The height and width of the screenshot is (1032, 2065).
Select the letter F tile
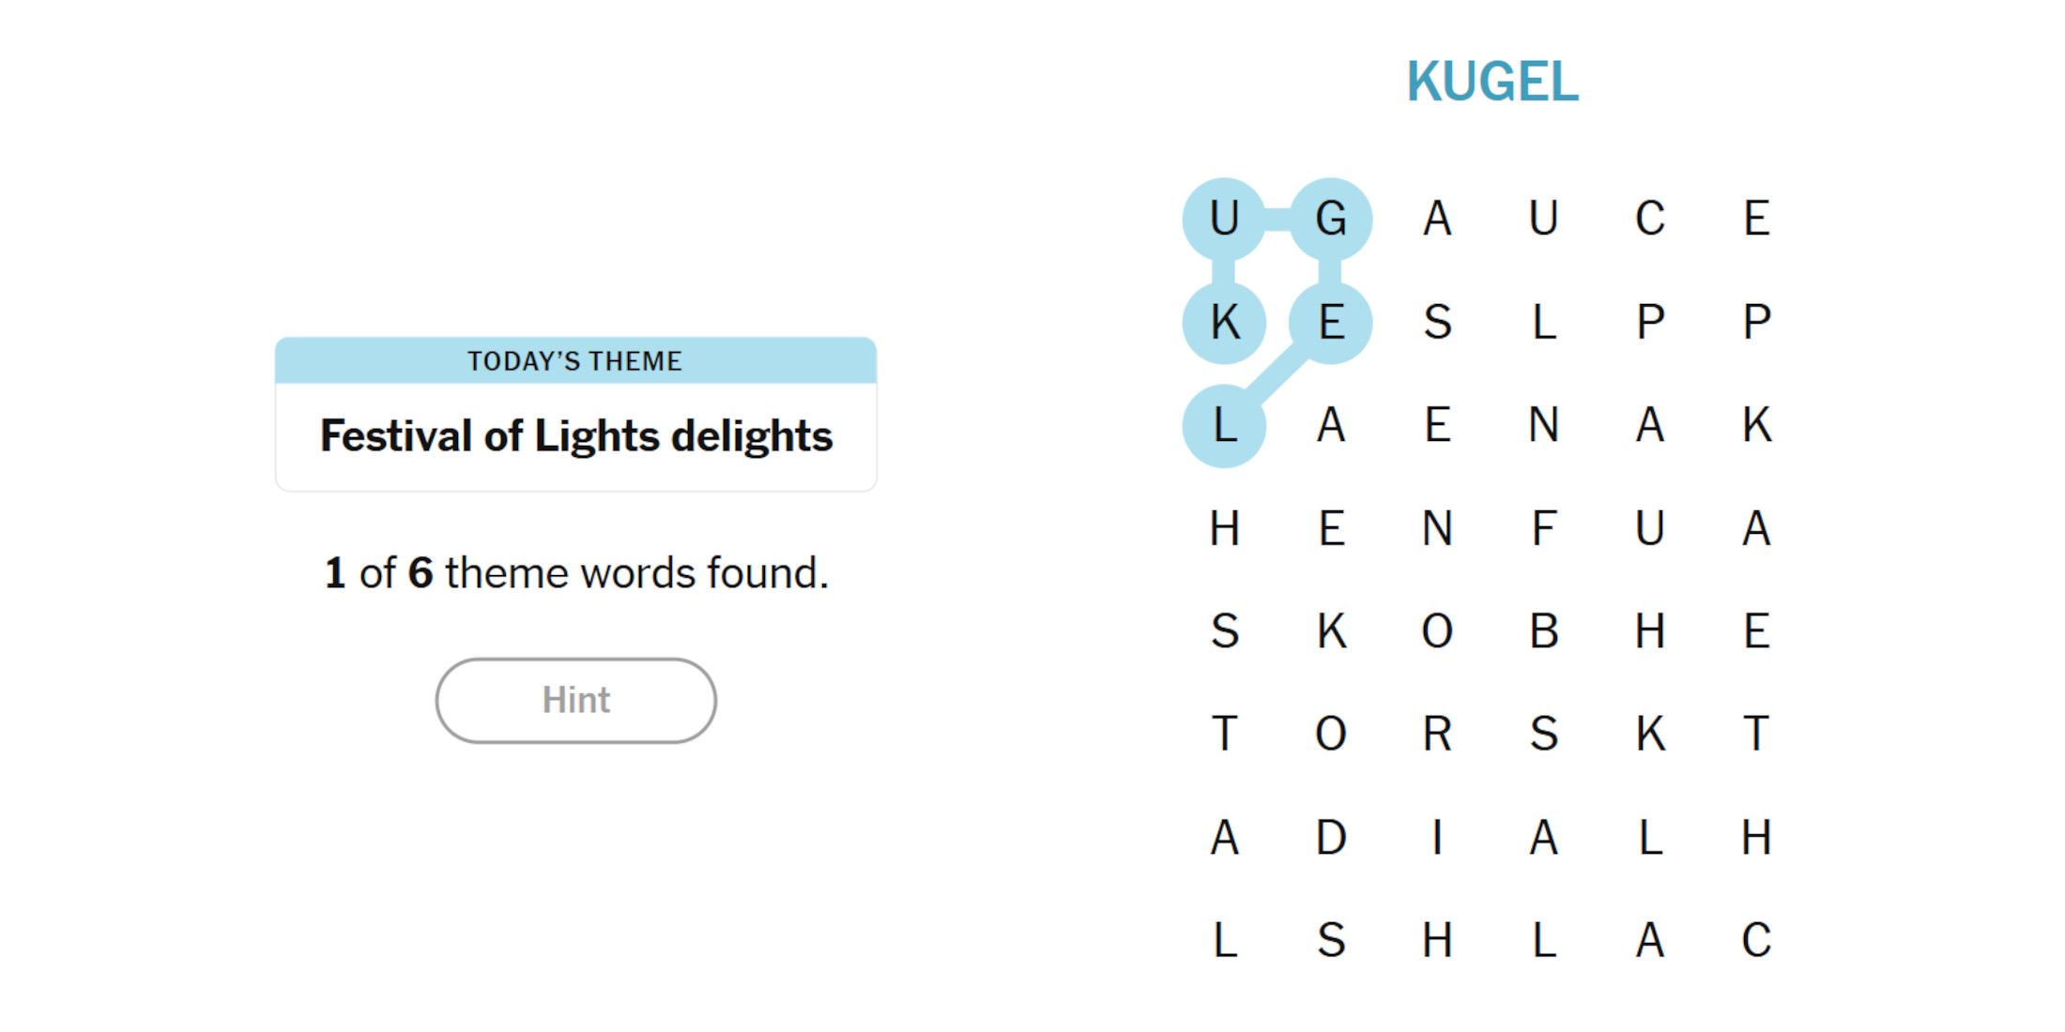1544,528
